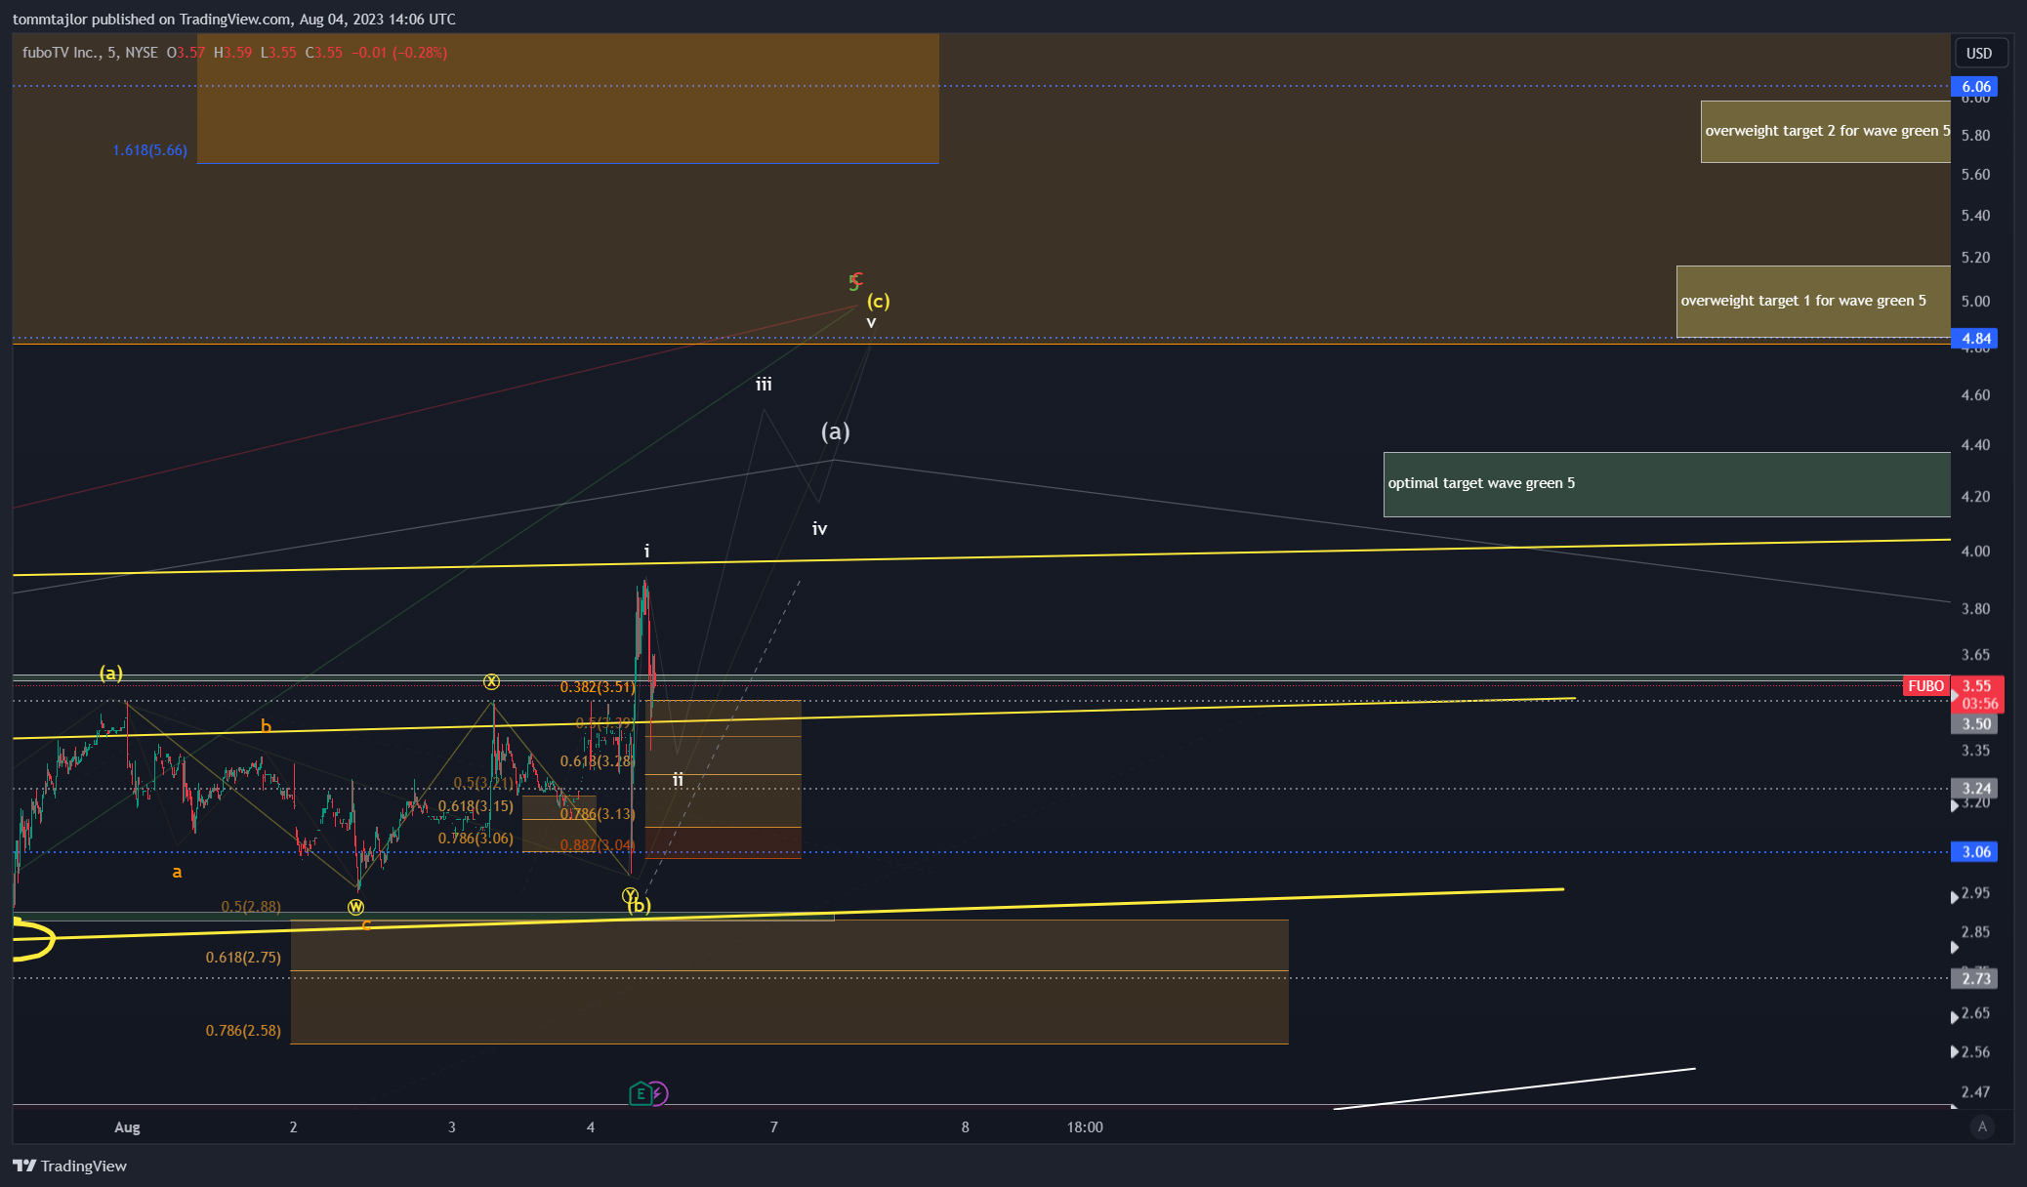Click the 1.618(5.66) Fibonacci label

[149, 150]
